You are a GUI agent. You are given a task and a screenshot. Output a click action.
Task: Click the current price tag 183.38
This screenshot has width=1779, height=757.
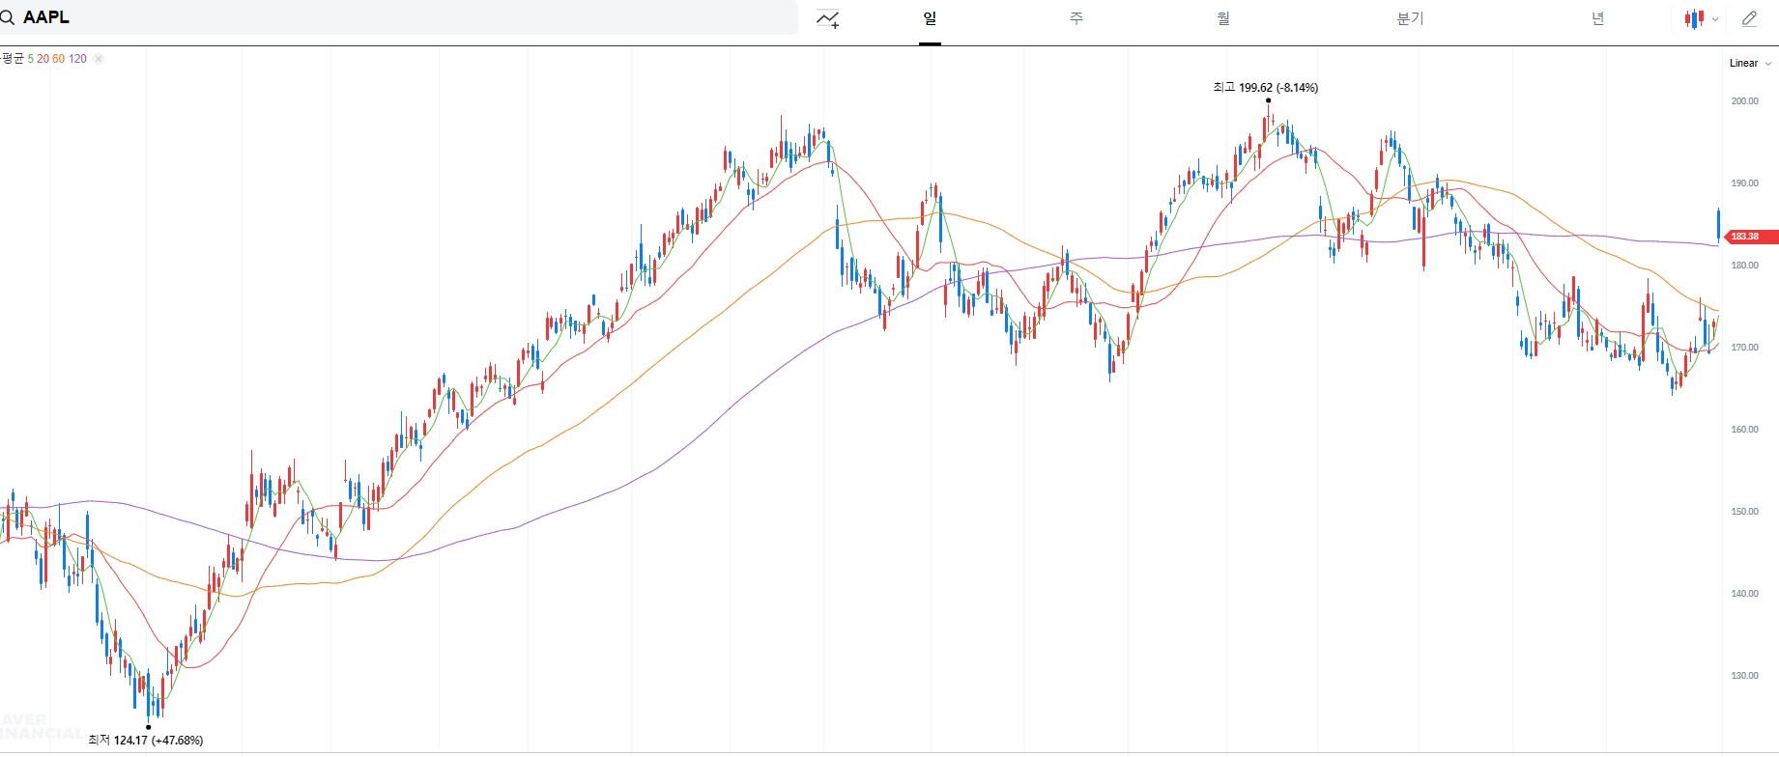[1750, 236]
